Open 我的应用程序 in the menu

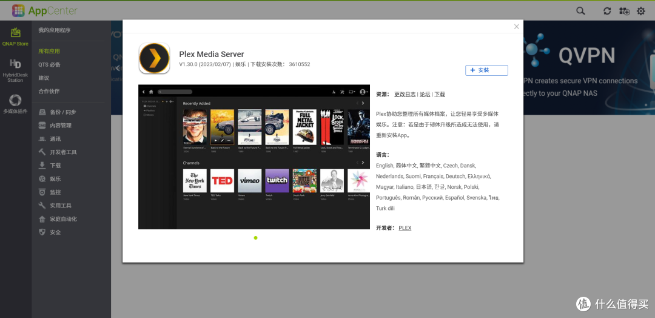55,30
